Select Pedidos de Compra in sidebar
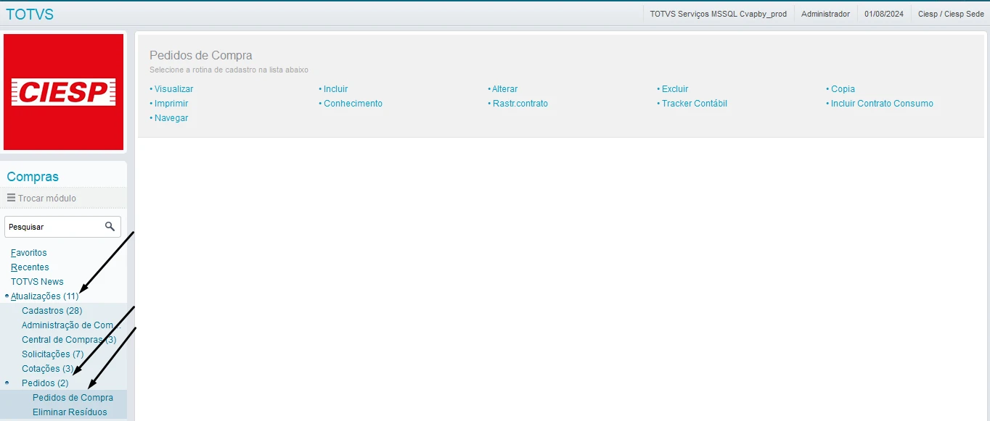The height and width of the screenshot is (421, 990). (73, 398)
